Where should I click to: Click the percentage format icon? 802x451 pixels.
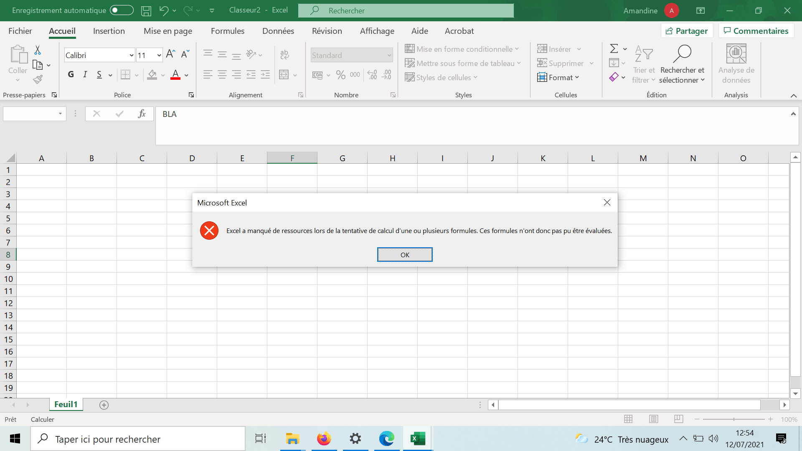tap(341, 75)
